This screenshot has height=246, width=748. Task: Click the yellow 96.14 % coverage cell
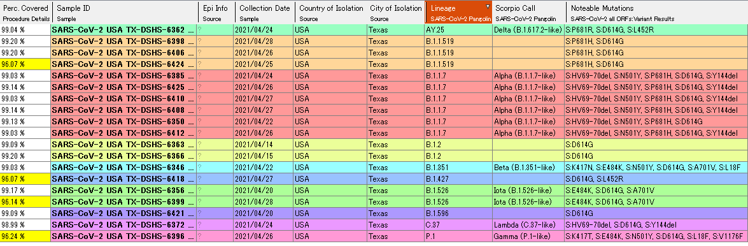pos(25,201)
